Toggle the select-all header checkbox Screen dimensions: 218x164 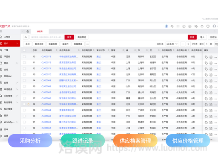24,50
